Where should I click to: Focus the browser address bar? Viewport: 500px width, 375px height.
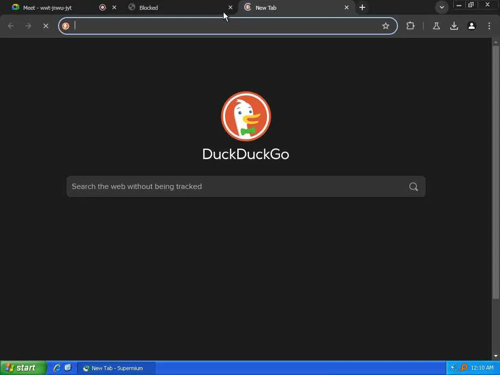tap(227, 26)
